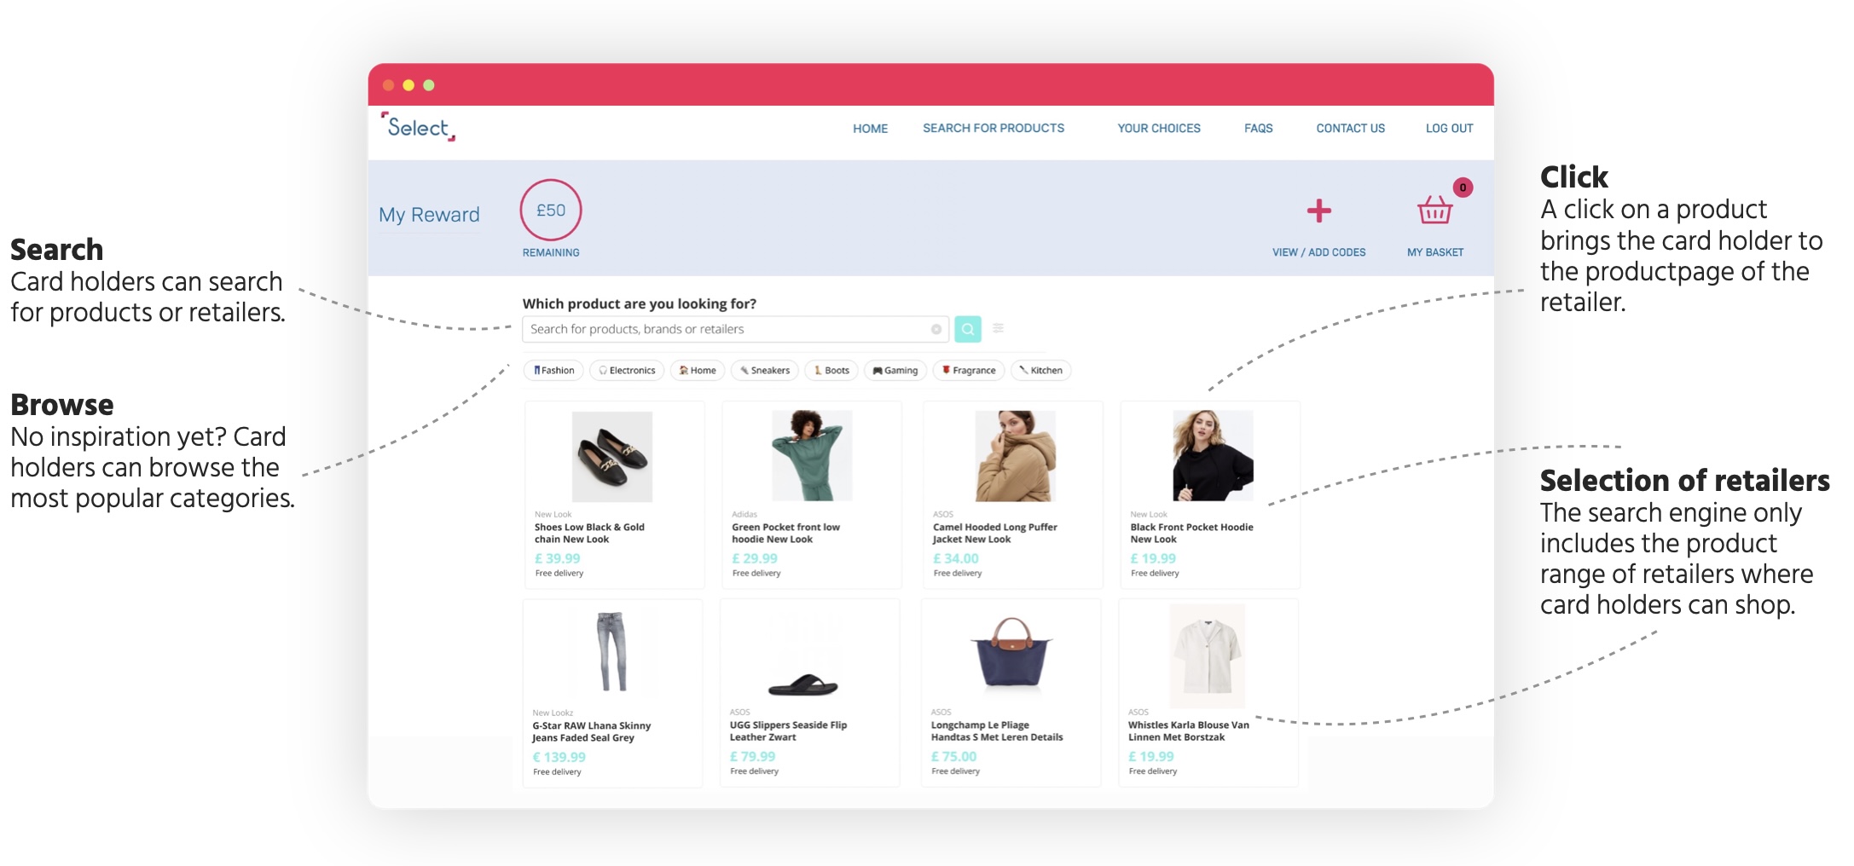The image size is (1854, 866).
Task: Browse the Fragrance category
Action: [x=969, y=370]
